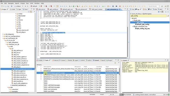This screenshot has height=96, width=170.
Task: Open the default build configuration combo
Action: tap(35, 6)
